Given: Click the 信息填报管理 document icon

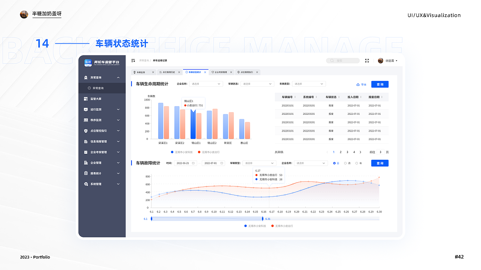Looking at the screenshot, I should [x=86, y=141].
